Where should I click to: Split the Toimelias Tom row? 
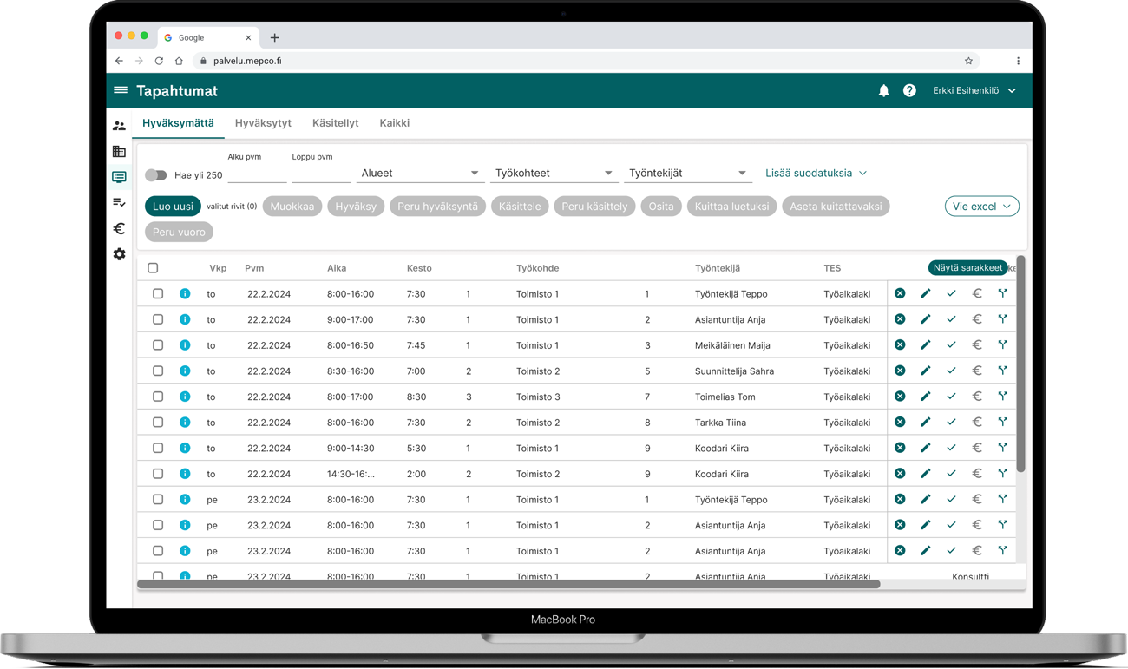coord(1003,397)
